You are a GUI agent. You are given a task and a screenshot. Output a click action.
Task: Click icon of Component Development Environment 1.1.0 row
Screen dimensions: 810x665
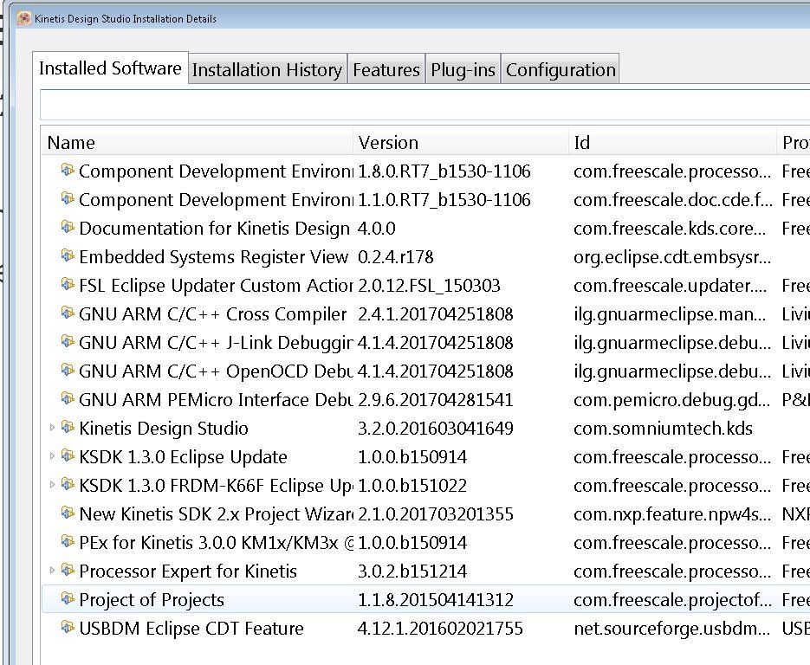click(x=68, y=198)
